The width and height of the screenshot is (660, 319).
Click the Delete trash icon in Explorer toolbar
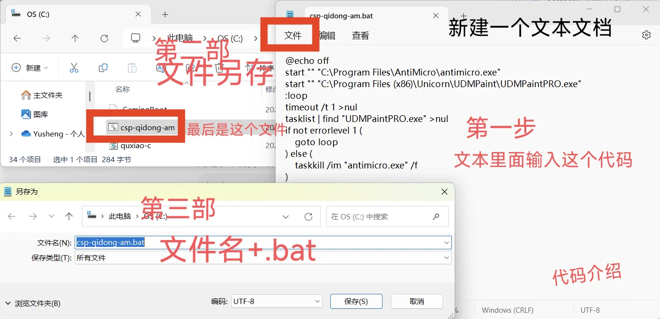point(219,67)
